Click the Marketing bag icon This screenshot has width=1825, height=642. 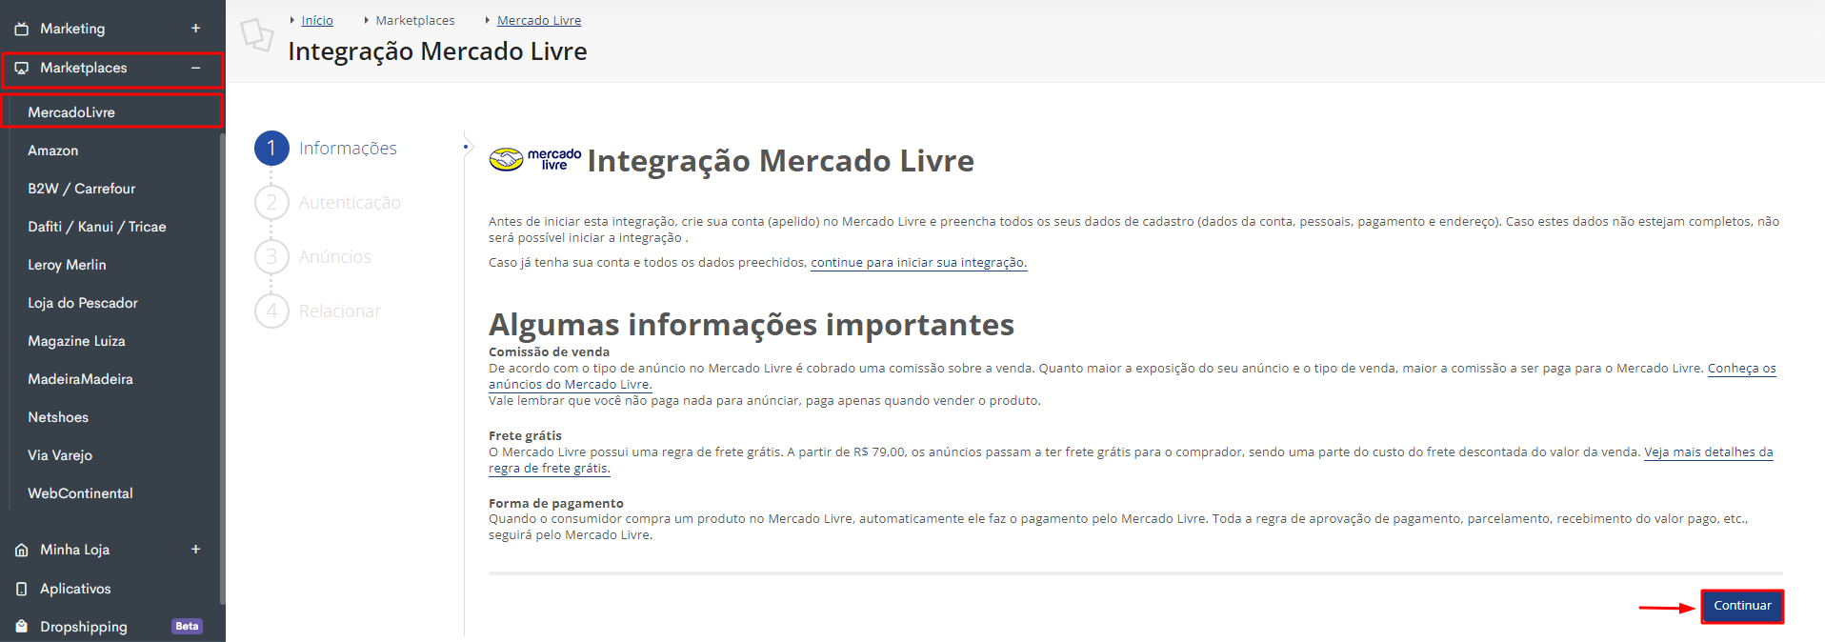tap(21, 29)
